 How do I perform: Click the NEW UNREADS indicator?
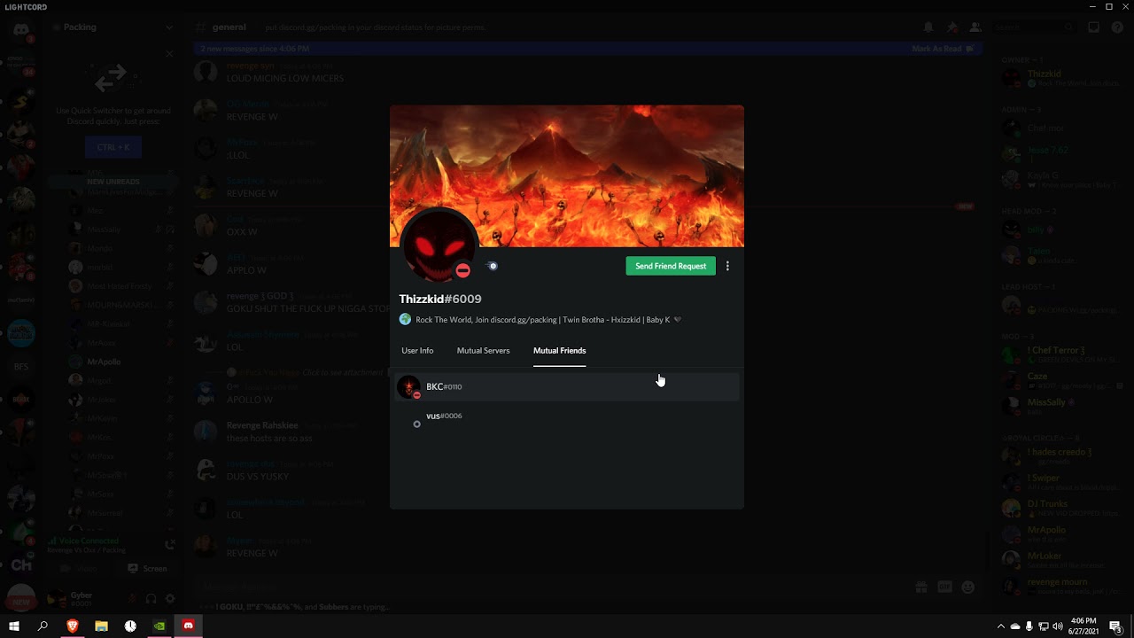[113, 182]
